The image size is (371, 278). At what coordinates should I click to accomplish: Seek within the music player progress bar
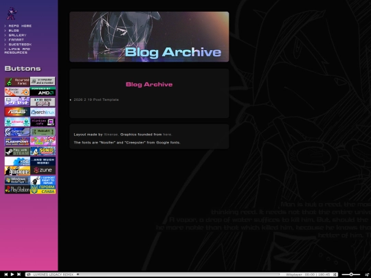[x=179, y=274]
